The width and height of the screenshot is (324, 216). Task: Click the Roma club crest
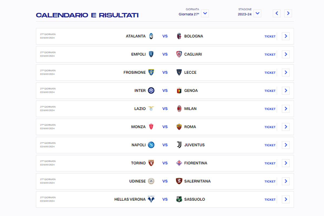coord(179,127)
